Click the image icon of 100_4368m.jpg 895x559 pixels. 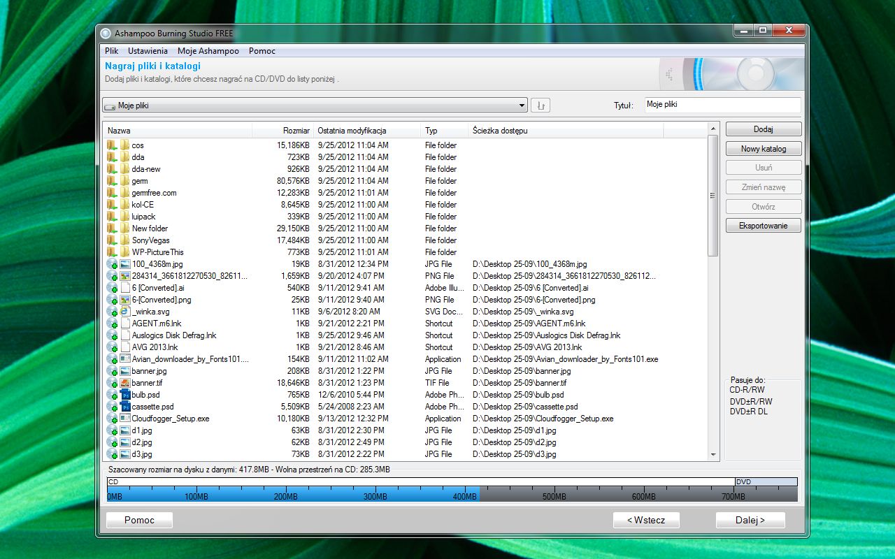tap(125, 264)
